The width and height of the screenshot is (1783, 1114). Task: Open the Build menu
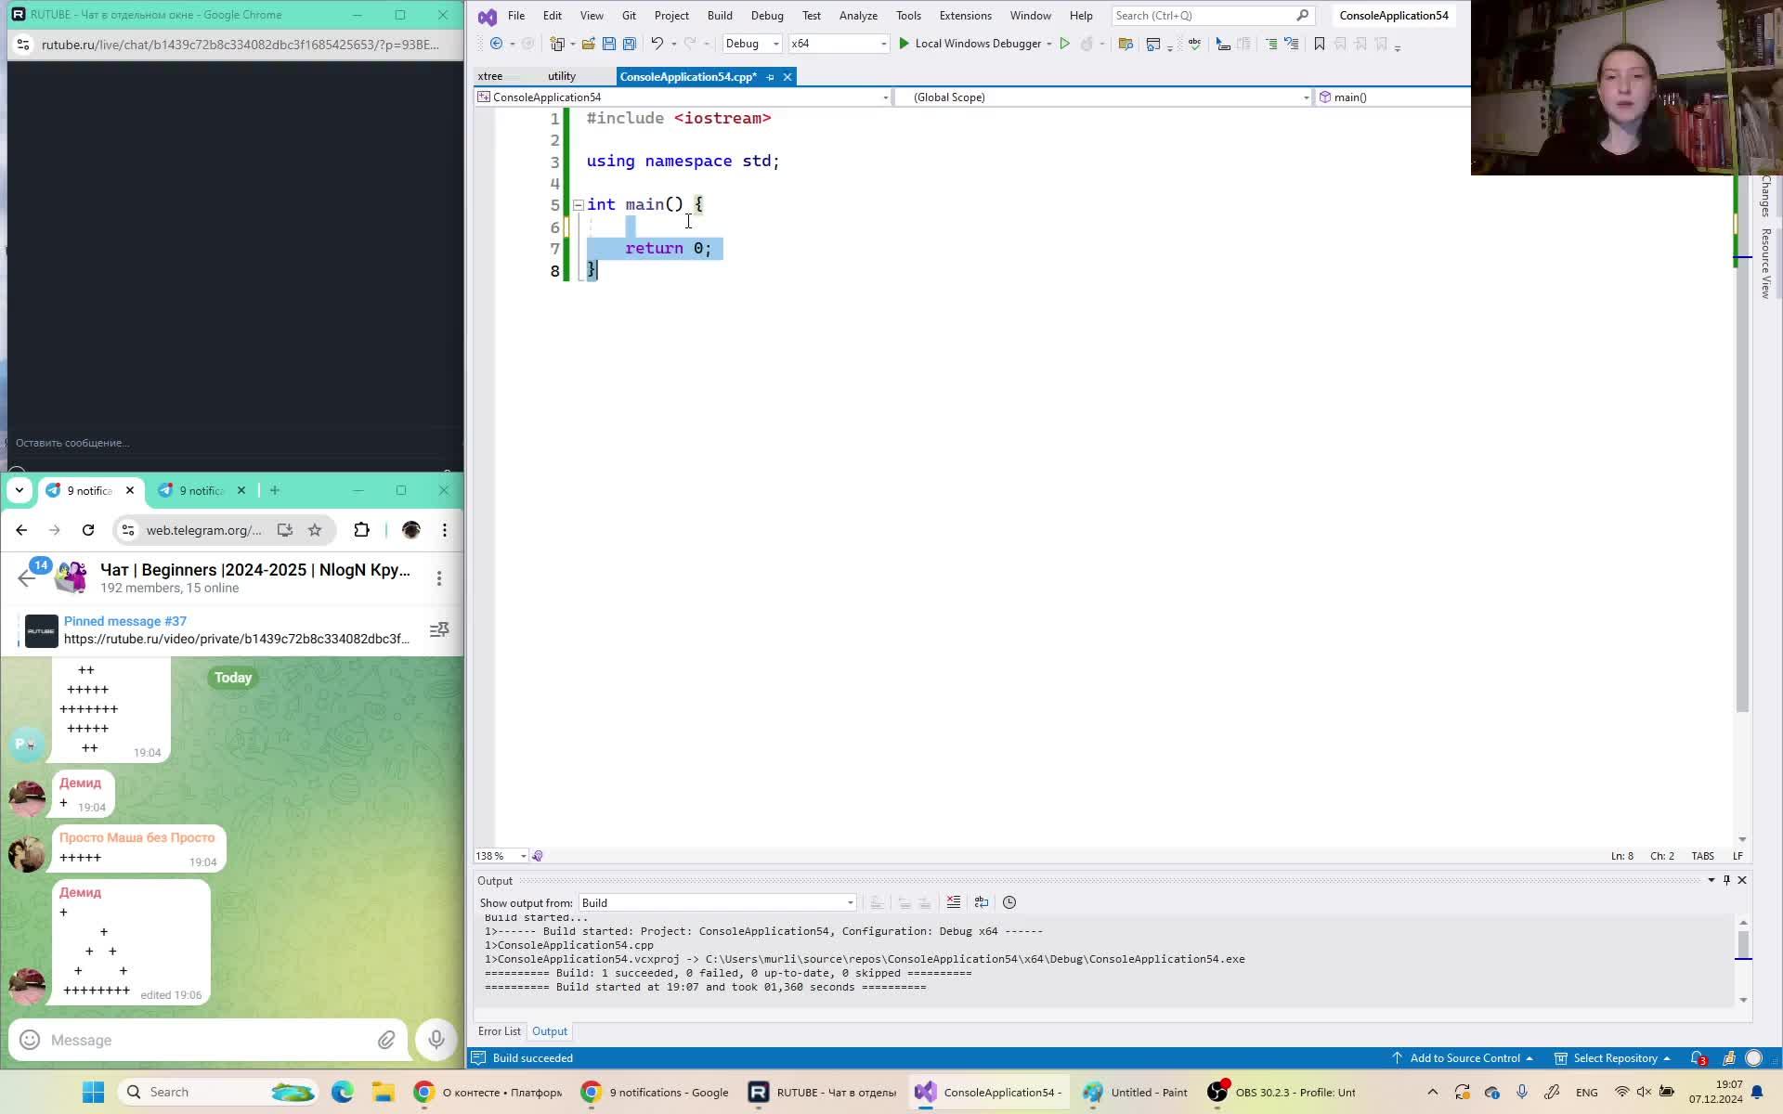coord(719,16)
